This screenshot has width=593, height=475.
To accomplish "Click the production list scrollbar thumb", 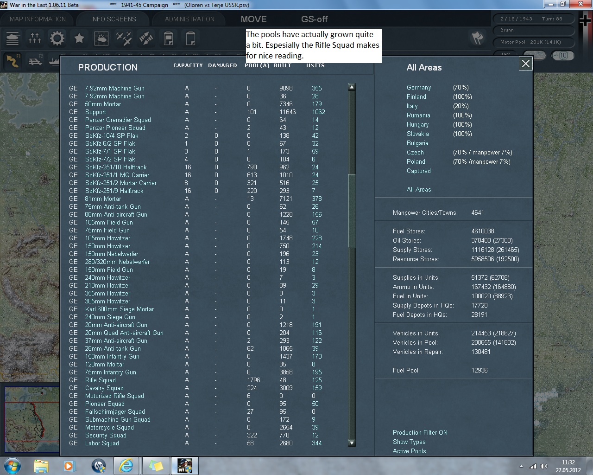I will 352,212.
